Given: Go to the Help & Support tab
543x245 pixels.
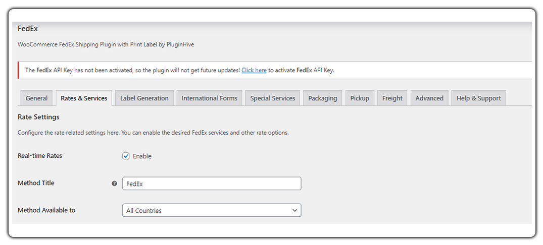Looking at the screenshot, I should point(478,98).
